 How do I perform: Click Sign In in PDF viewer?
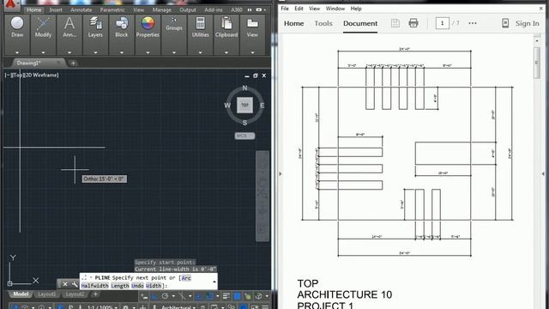click(x=527, y=23)
